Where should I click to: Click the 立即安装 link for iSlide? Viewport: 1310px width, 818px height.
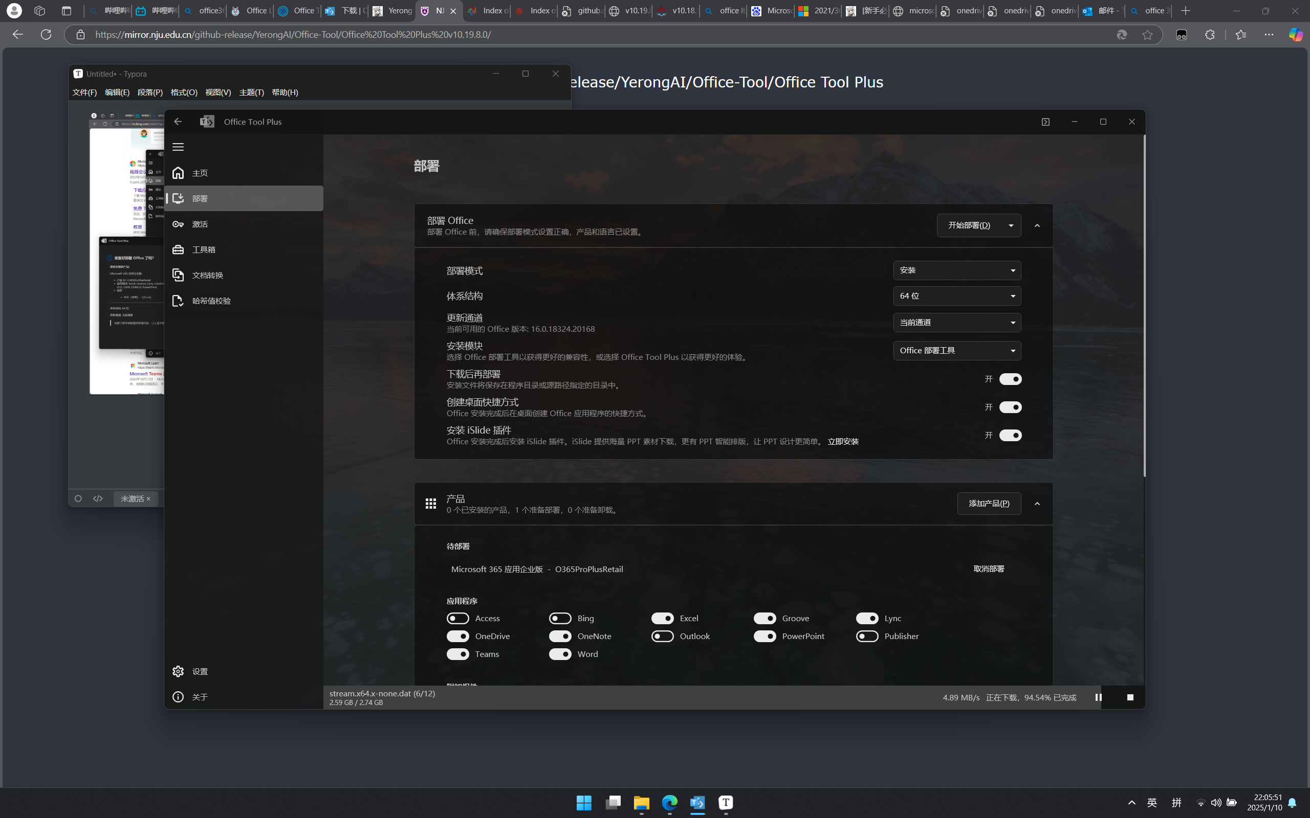[843, 441]
